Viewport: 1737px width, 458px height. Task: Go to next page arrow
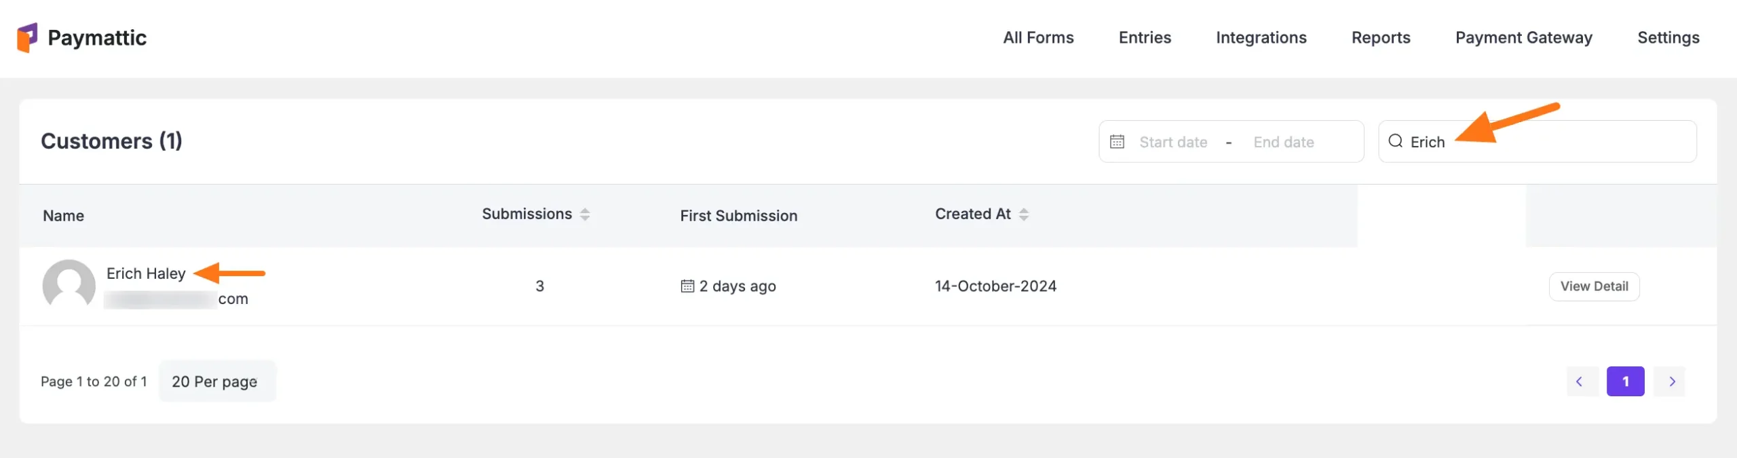(1673, 381)
